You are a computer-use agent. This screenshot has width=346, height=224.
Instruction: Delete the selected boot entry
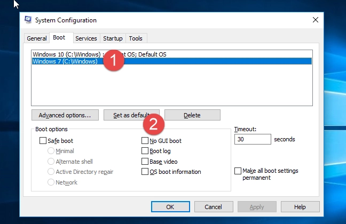point(192,115)
